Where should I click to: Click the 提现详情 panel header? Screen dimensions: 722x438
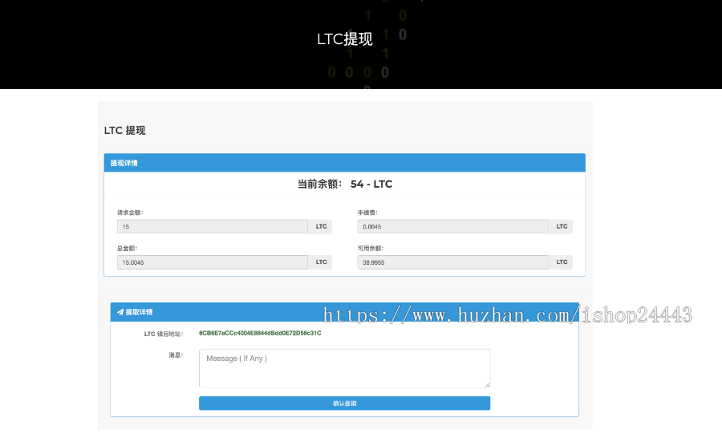pos(344,163)
